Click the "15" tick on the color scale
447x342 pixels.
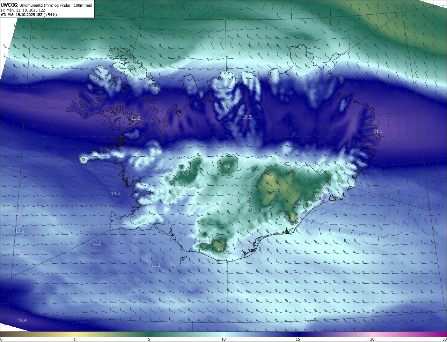click(x=298, y=339)
